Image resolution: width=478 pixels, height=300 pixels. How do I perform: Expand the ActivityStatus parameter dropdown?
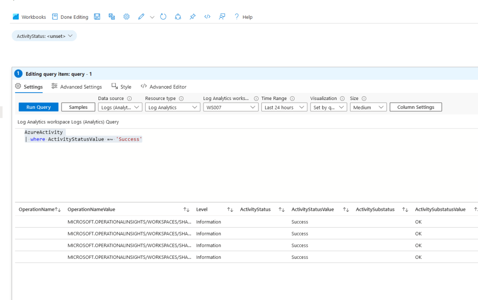(44, 36)
